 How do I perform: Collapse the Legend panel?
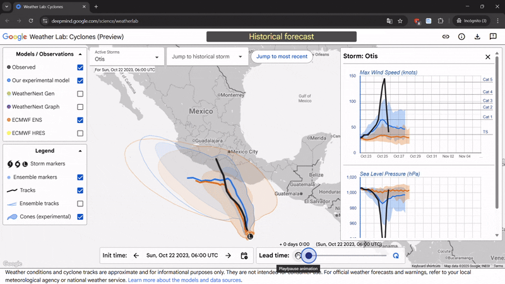point(80,151)
